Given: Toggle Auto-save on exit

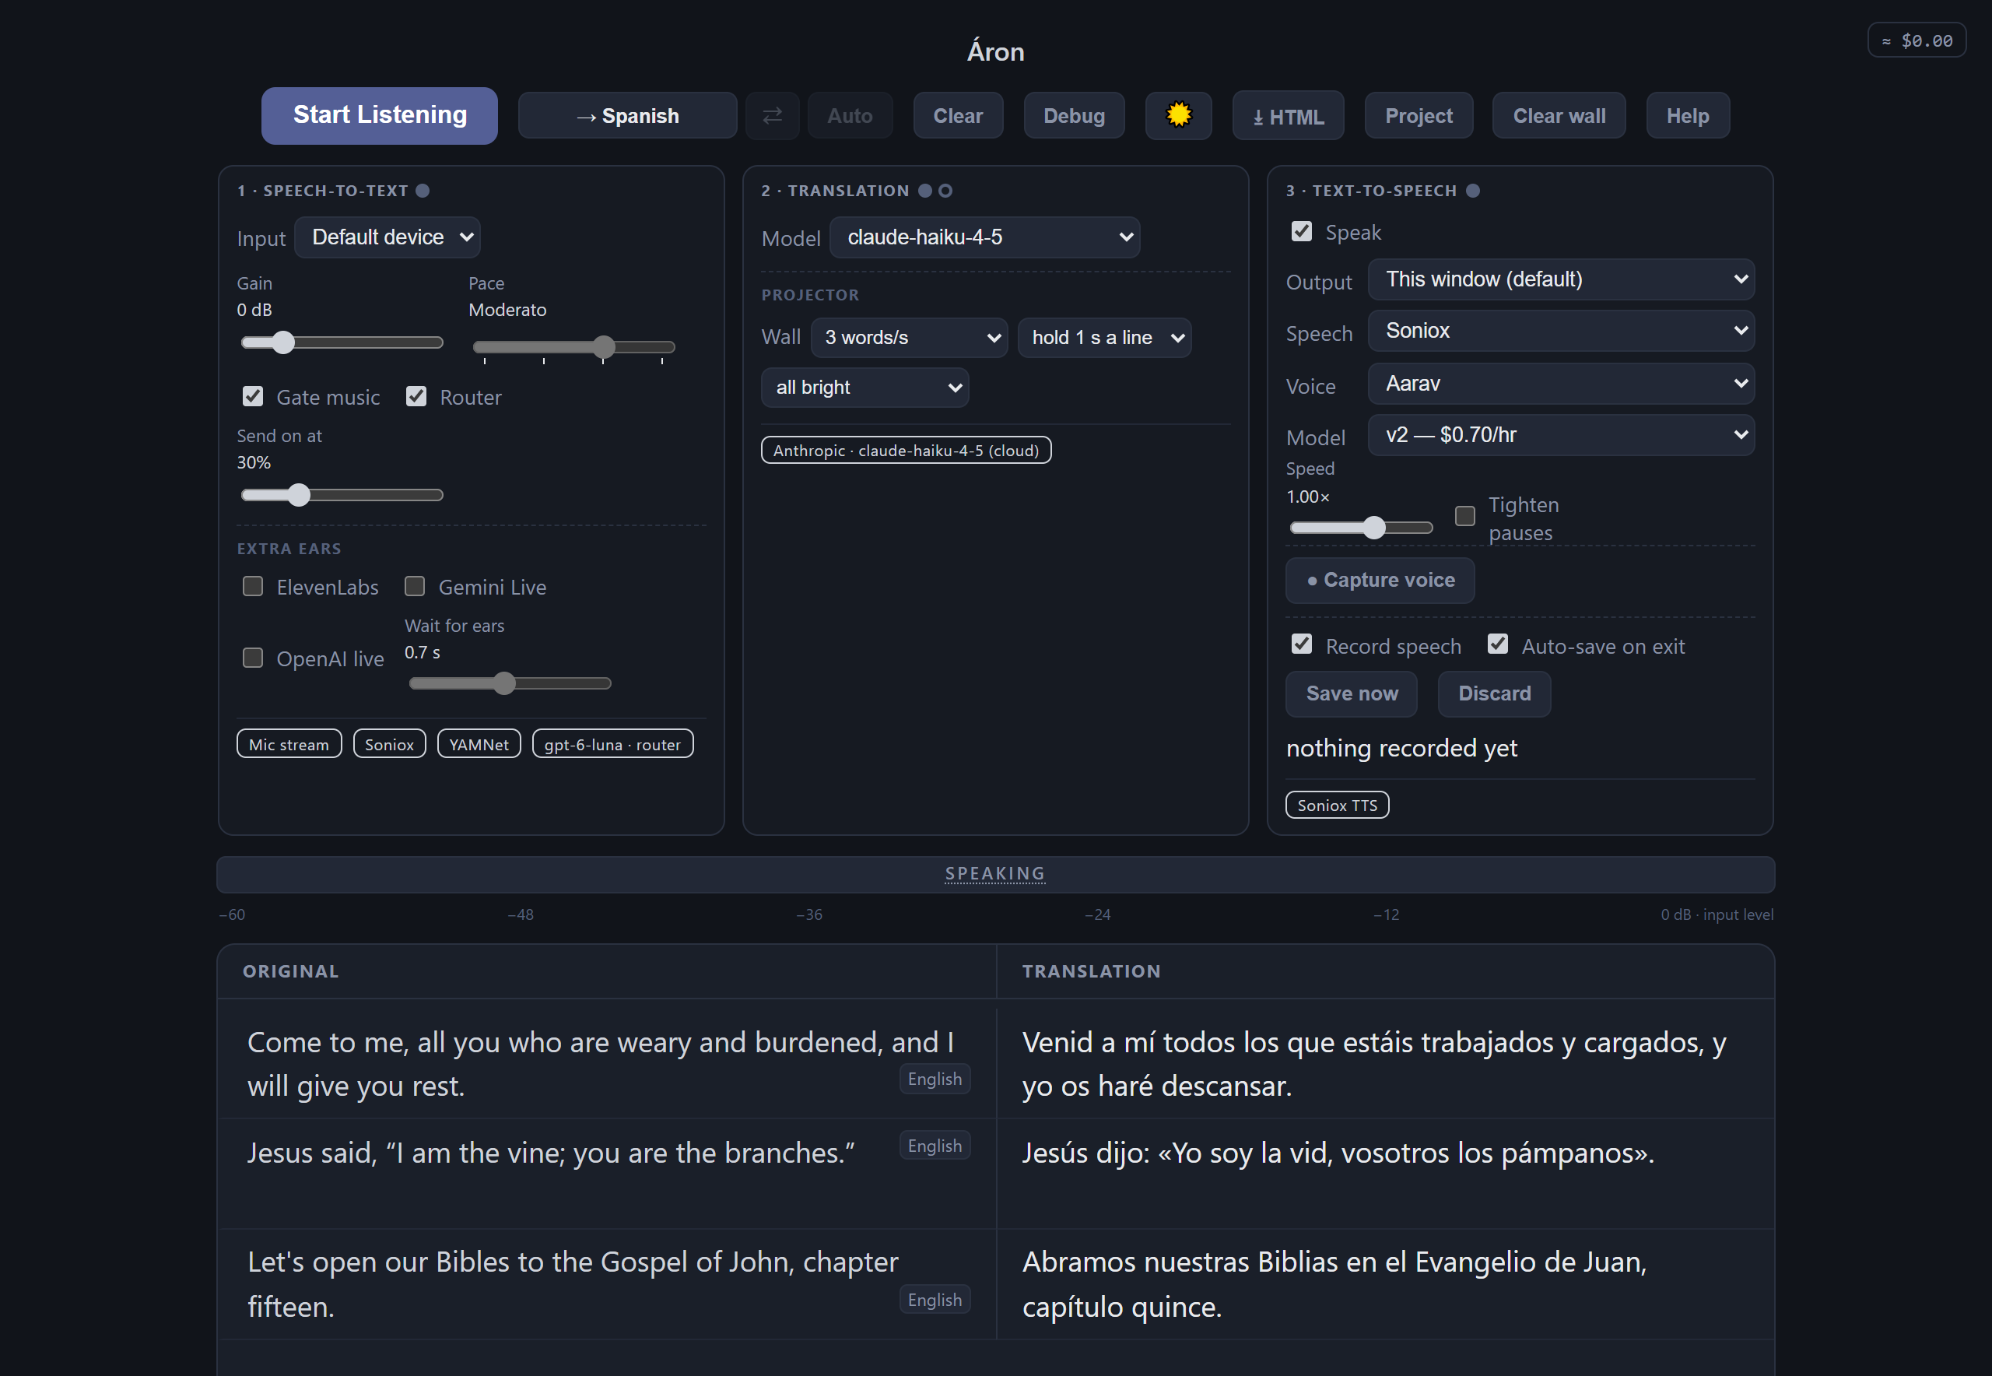Looking at the screenshot, I should tap(1498, 644).
